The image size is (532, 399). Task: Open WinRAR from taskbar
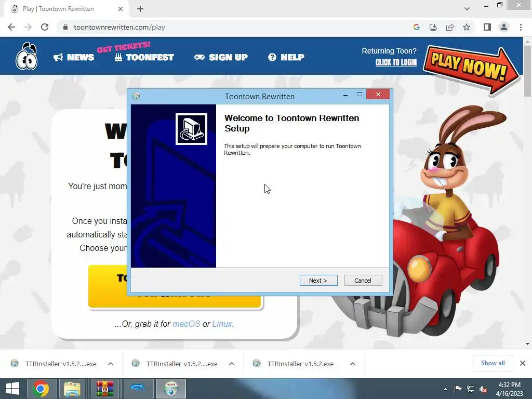(104, 389)
